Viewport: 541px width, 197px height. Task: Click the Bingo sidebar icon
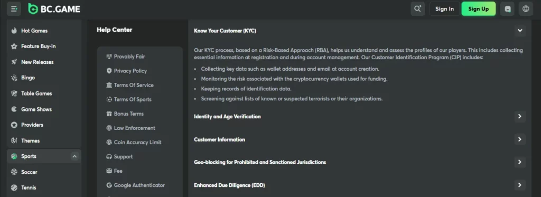(14, 78)
